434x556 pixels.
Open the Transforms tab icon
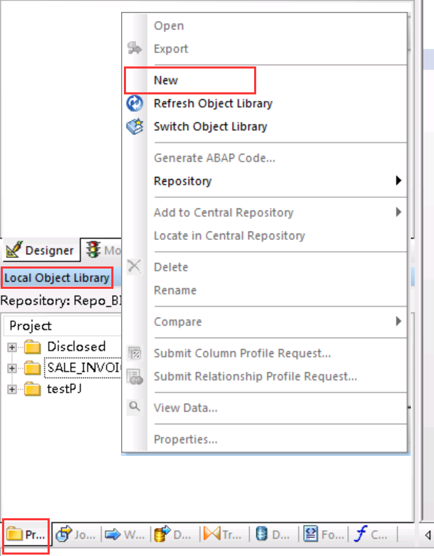tap(211, 535)
